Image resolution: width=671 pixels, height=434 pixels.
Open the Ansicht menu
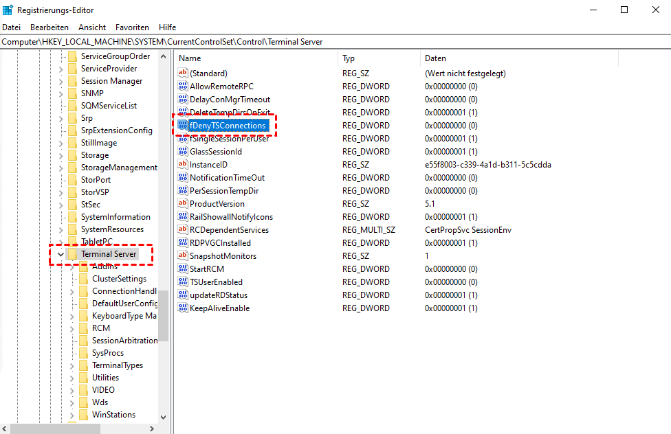click(x=92, y=27)
